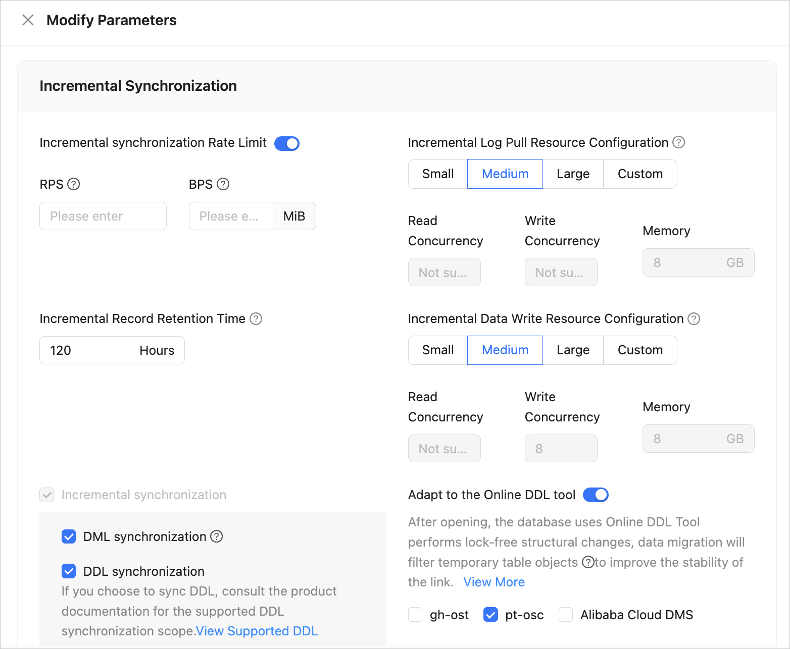The width and height of the screenshot is (790, 649).
Task: Click the View More link
Action: (493, 582)
